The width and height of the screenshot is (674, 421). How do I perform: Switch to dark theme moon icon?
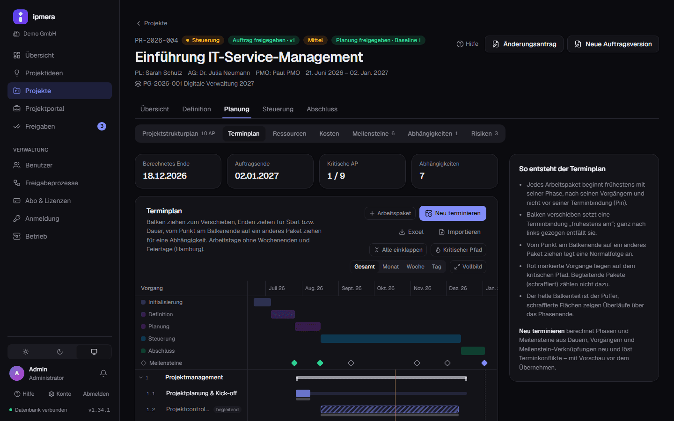tap(60, 352)
